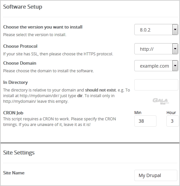This screenshot has width=180, height=186.
Task: Click the arrow button on the protocol selector
Action: [x=175, y=49]
